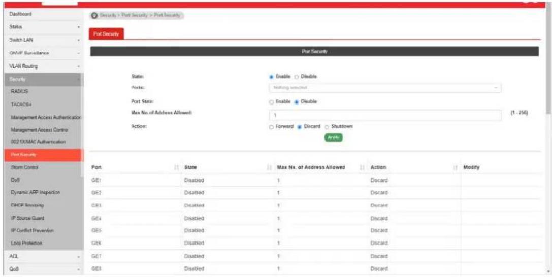Open RADIUS under Security
The height and width of the screenshot is (277, 552).
point(19,92)
